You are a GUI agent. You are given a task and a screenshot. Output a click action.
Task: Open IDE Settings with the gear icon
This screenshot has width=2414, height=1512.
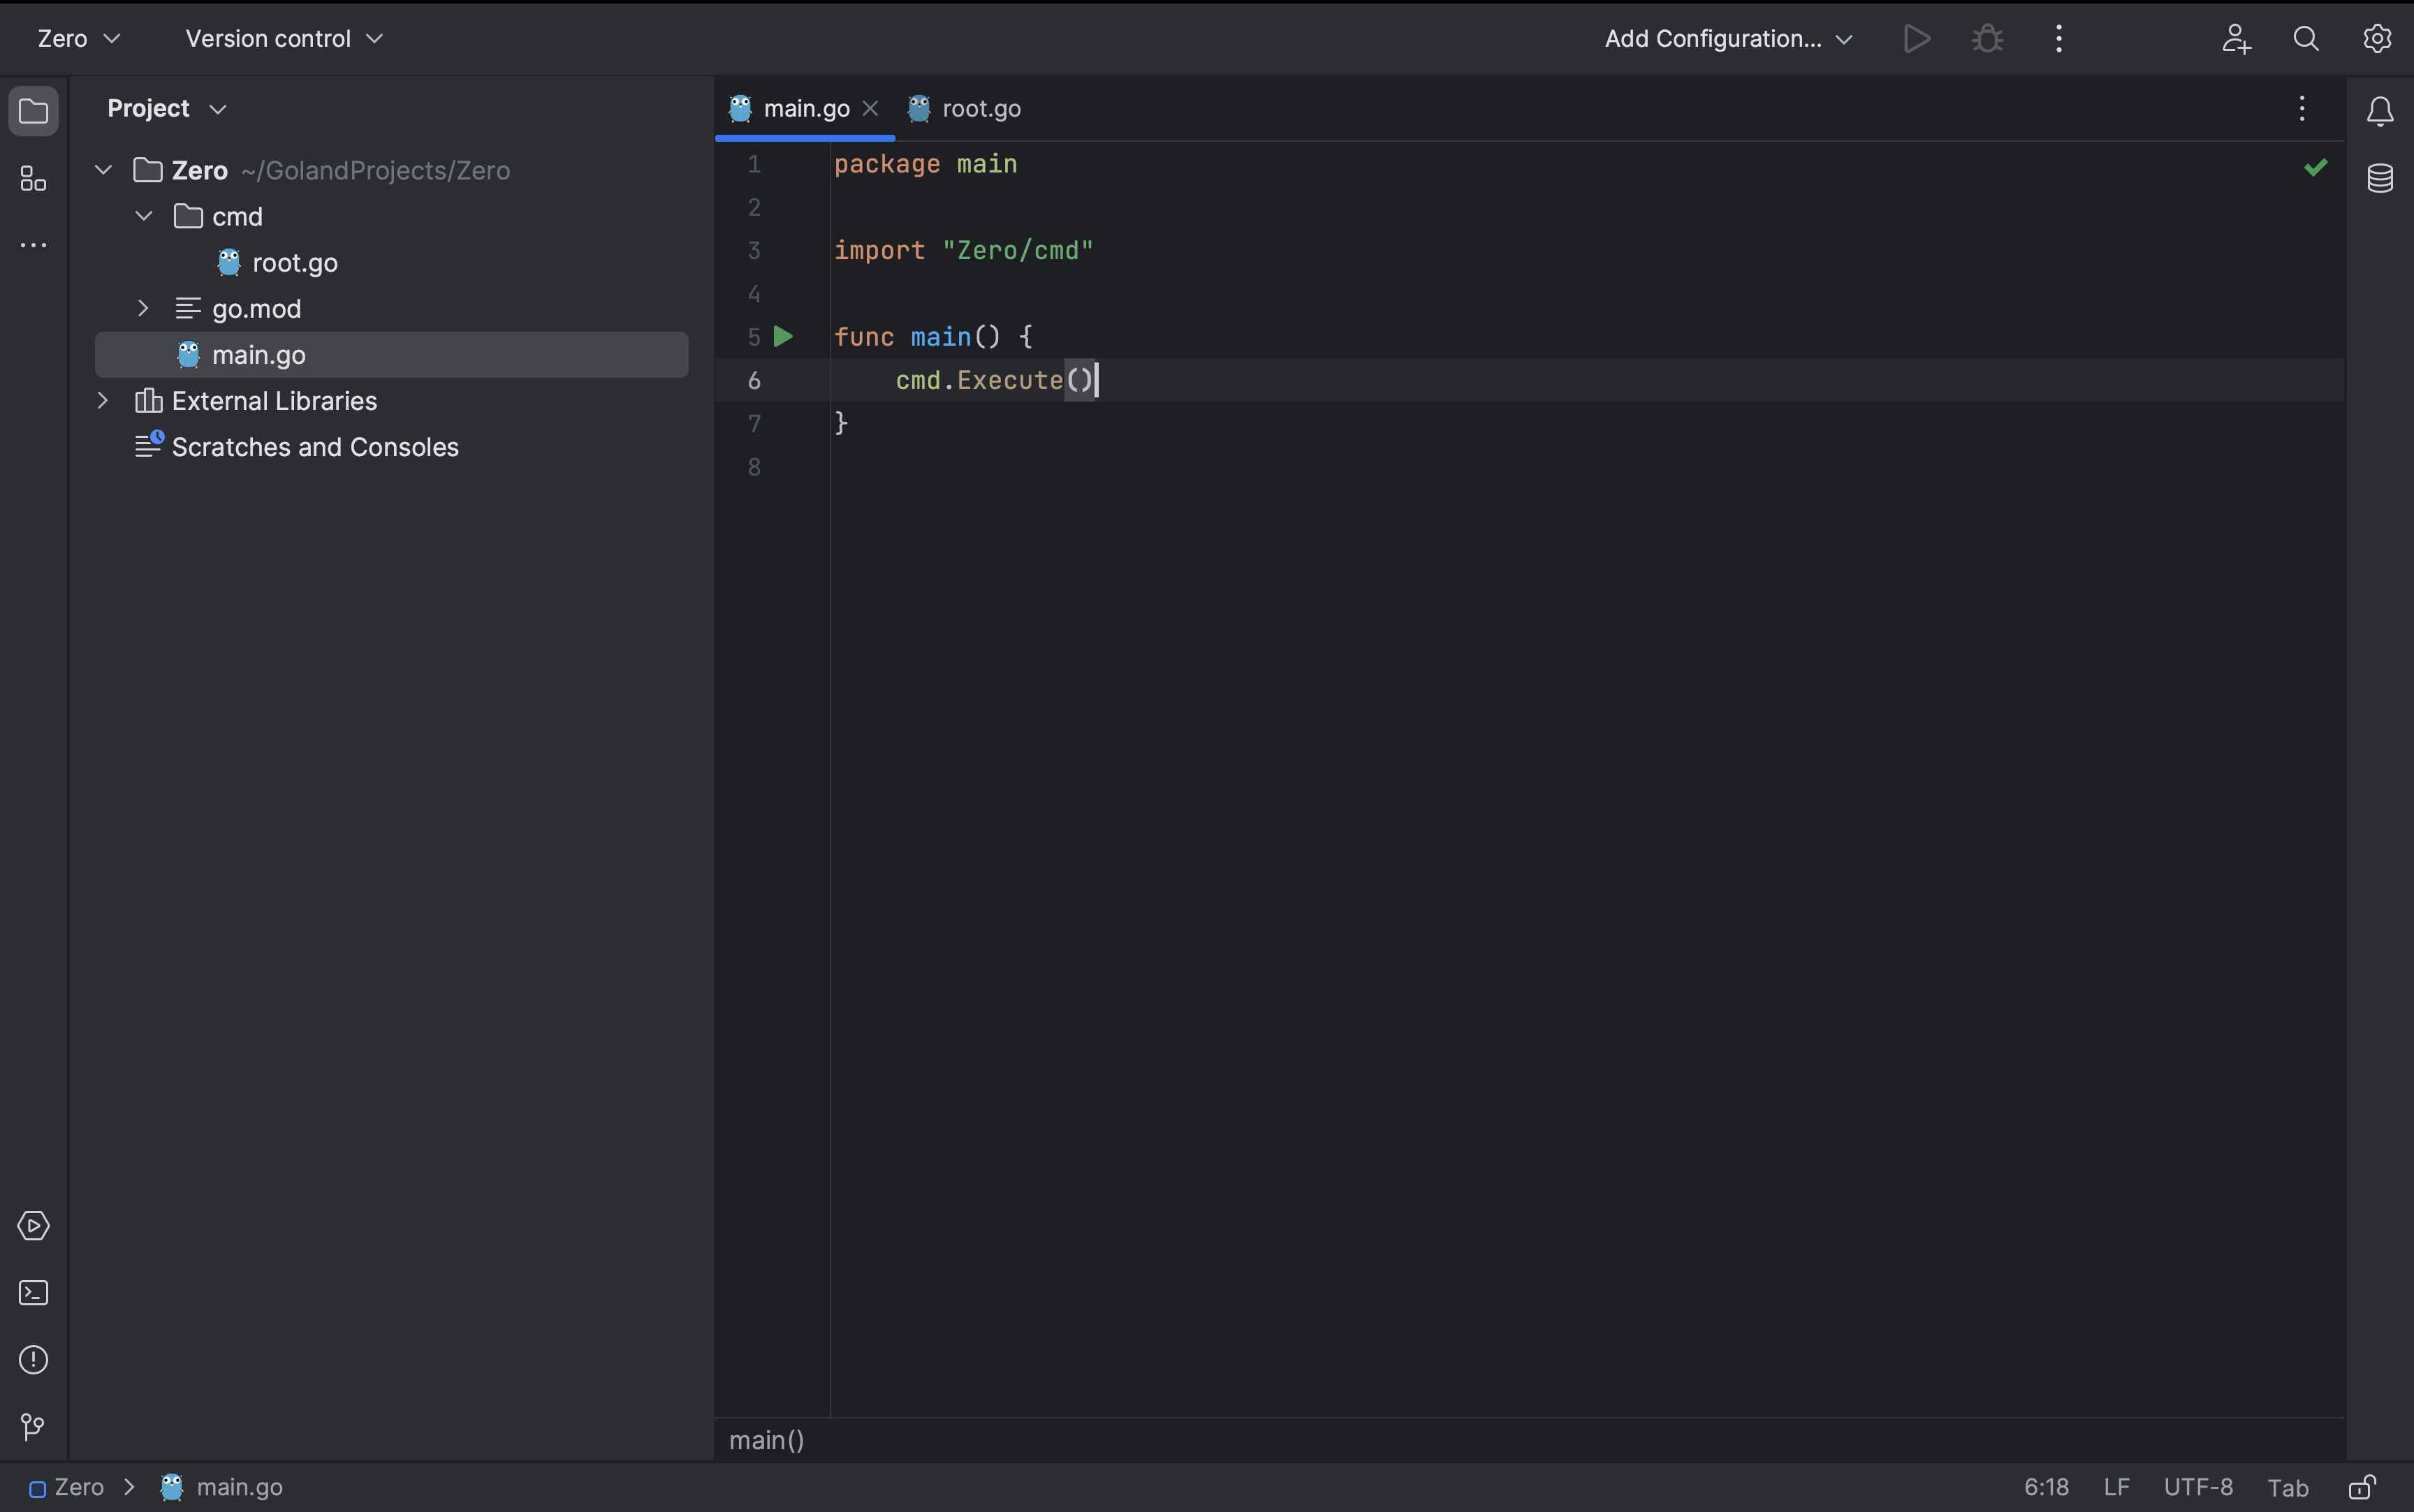(x=2377, y=38)
